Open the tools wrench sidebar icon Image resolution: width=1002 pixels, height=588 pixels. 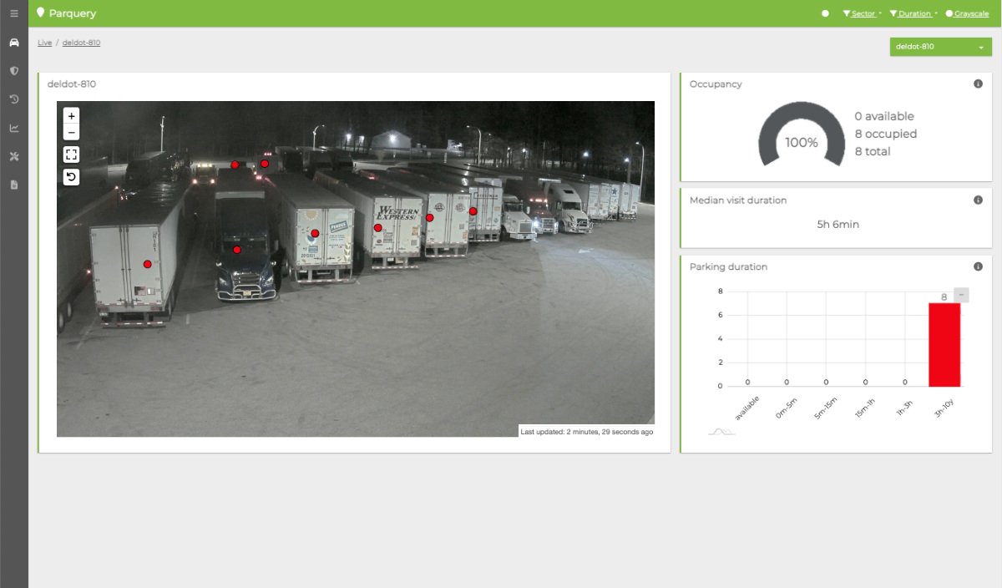click(x=14, y=156)
